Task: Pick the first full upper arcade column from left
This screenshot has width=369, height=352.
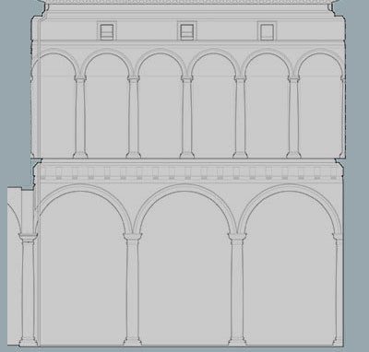Action: click(80, 117)
